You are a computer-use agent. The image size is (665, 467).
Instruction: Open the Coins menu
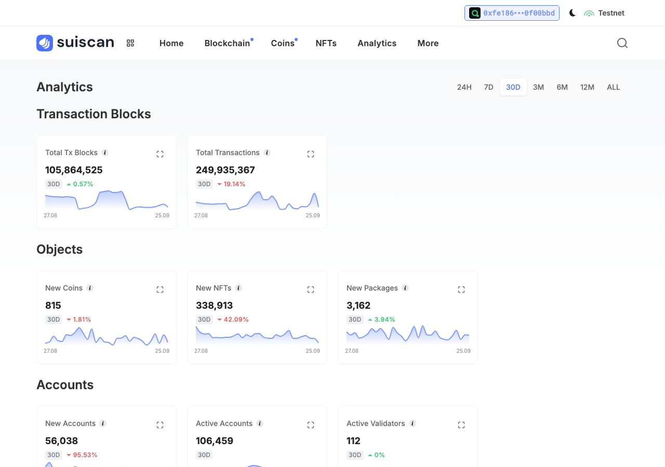point(283,43)
